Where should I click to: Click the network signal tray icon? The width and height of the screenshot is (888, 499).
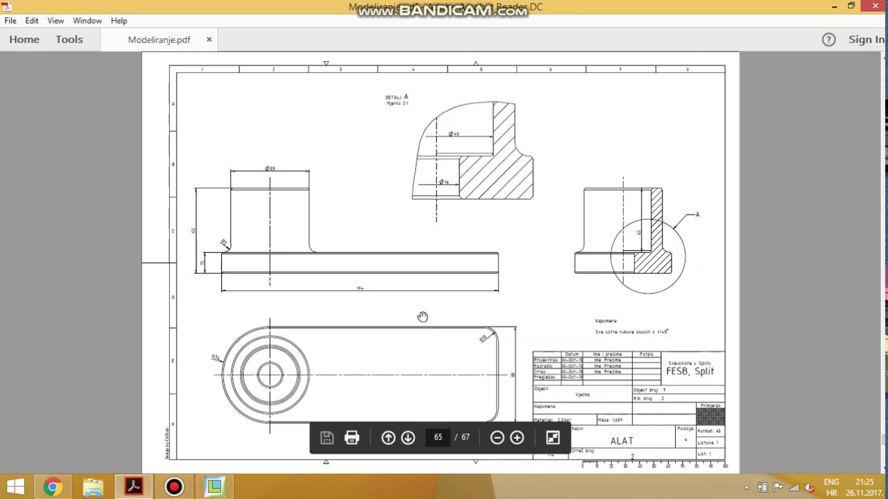pyautogui.click(x=794, y=488)
